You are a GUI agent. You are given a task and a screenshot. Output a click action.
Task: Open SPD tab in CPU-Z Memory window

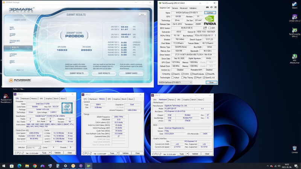tap(109, 99)
